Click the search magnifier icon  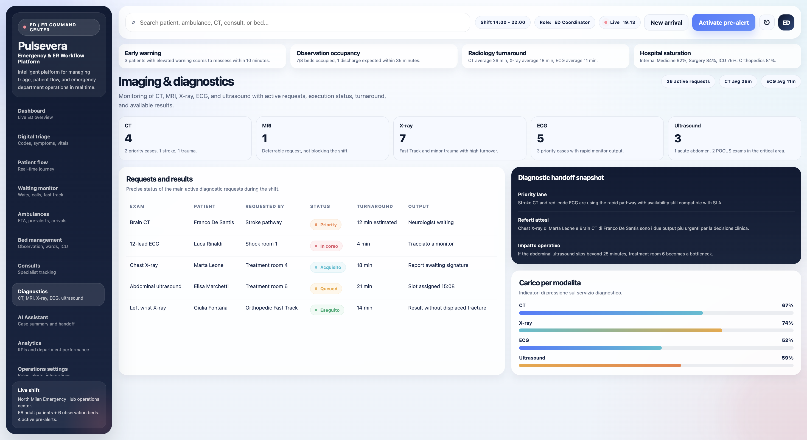pos(133,23)
